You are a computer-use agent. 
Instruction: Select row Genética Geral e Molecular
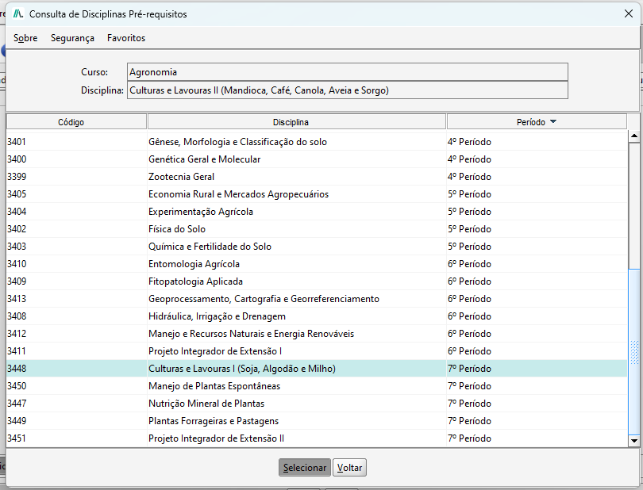(317, 159)
